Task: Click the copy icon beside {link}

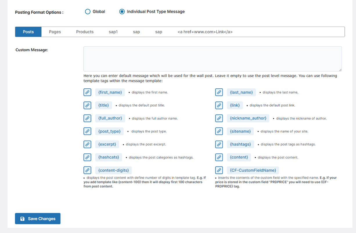Action: click(219, 105)
